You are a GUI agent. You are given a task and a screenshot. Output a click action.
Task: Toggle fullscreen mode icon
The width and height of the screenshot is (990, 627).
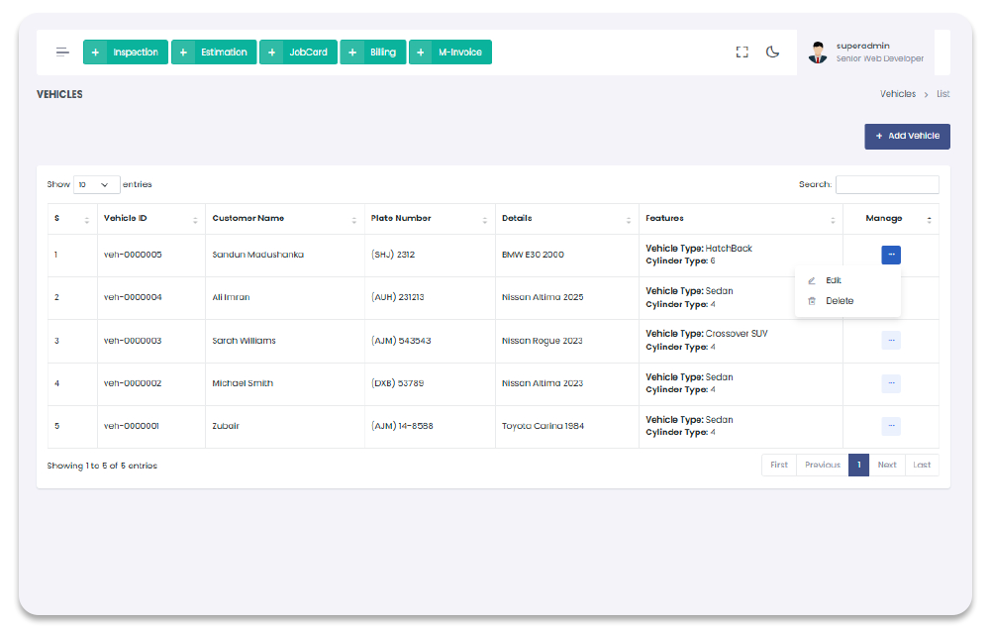click(742, 52)
